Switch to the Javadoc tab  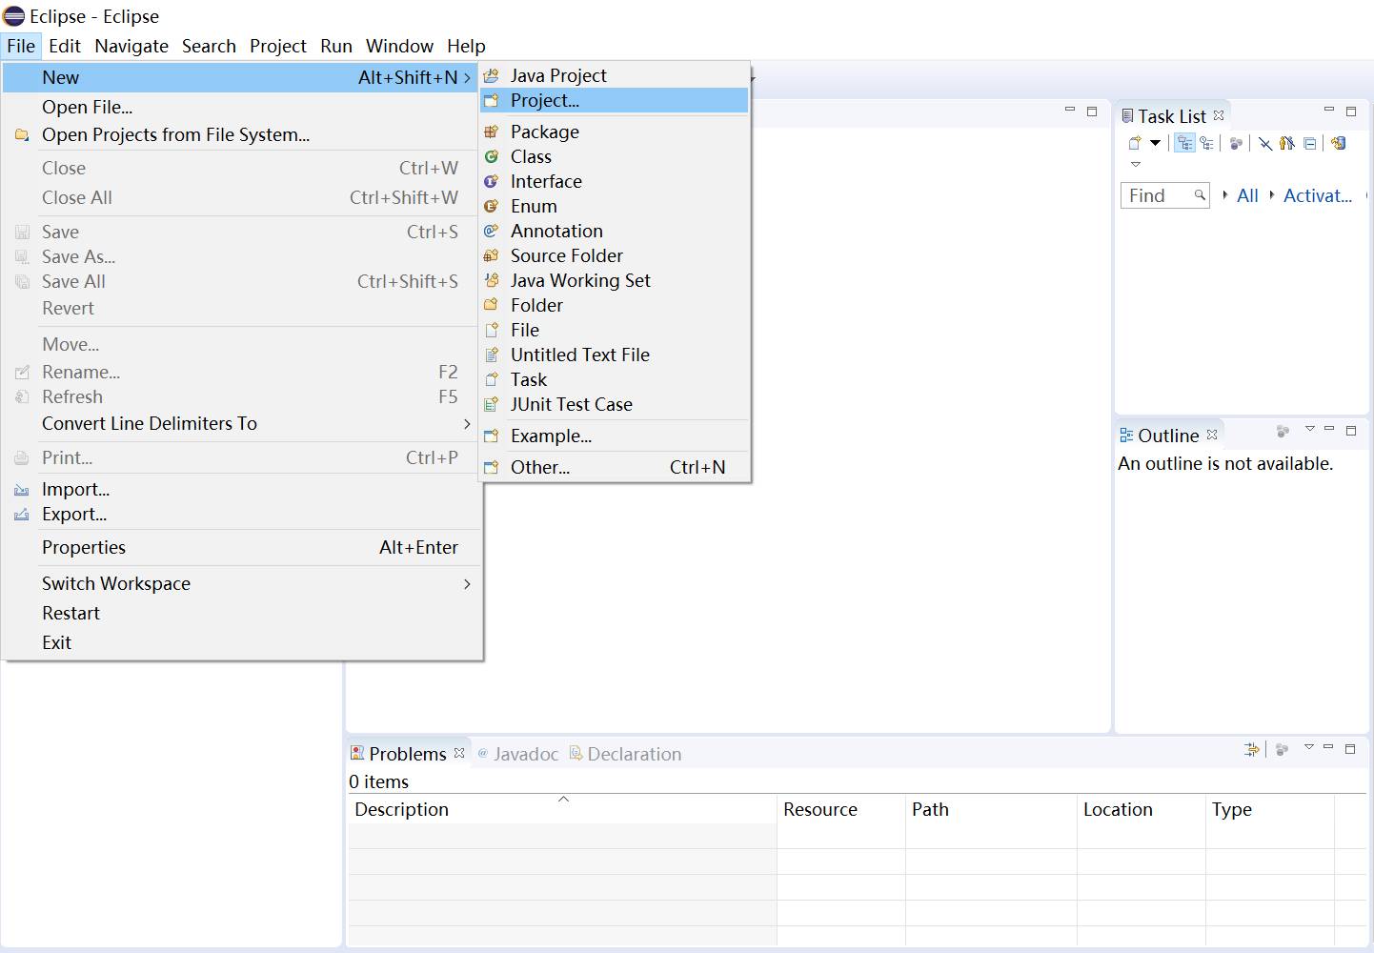[517, 754]
